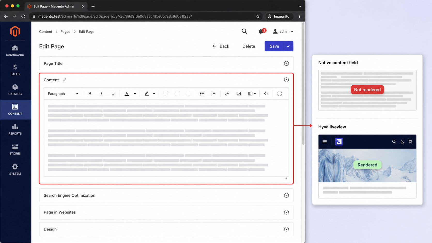Screen dimensions: 432x243
Task: Click the cart icon in Hyvä liveview
Action: tap(410, 142)
